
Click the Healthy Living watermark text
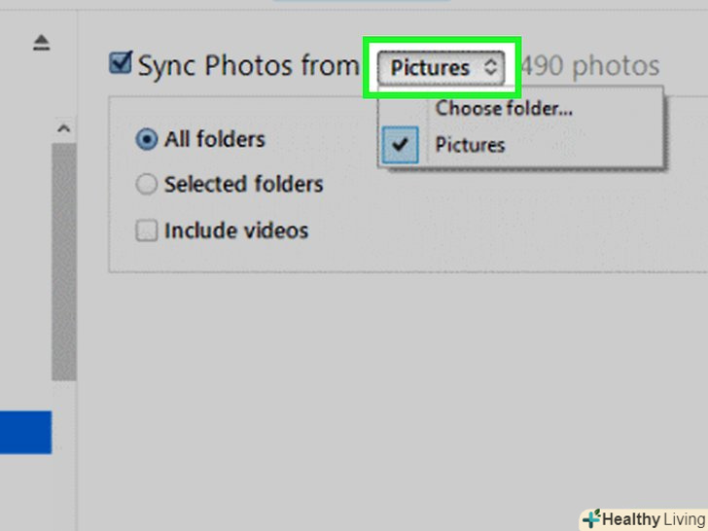pyautogui.click(x=652, y=518)
